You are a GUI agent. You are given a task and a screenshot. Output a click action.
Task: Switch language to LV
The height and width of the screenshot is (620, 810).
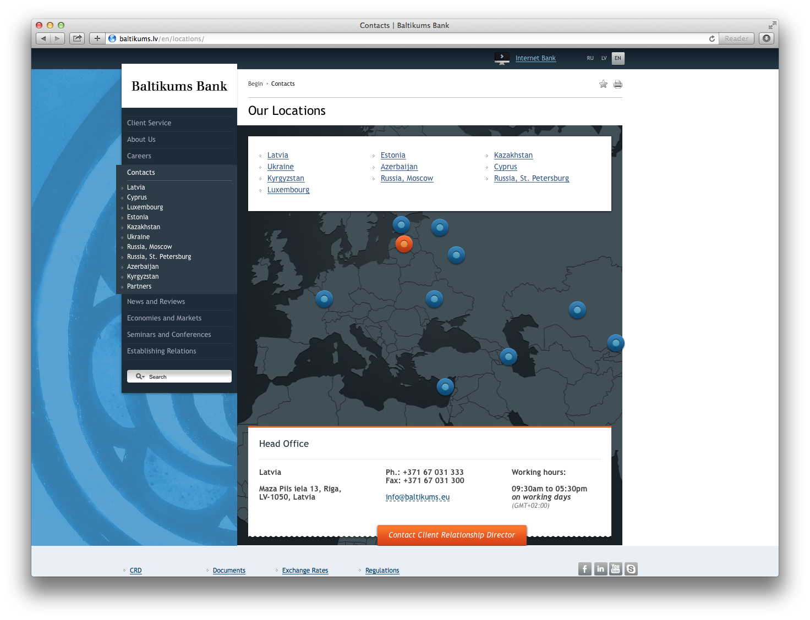coord(604,58)
